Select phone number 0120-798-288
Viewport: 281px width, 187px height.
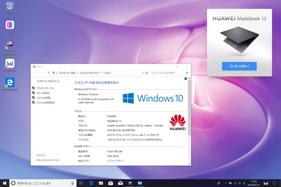(115, 152)
